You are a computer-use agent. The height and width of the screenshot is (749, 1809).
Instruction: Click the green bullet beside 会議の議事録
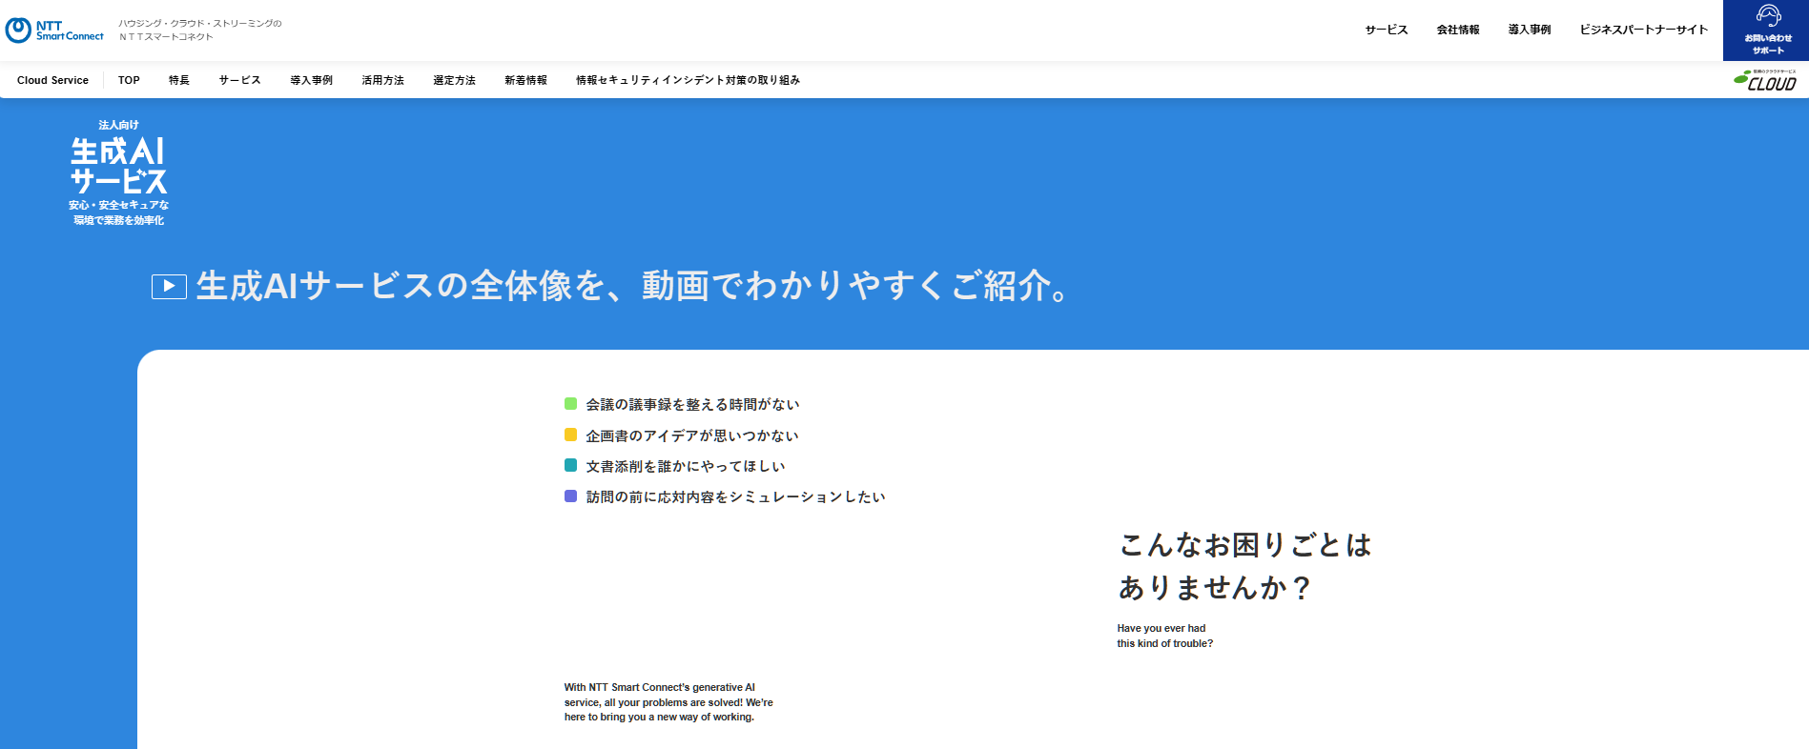[570, 404]
